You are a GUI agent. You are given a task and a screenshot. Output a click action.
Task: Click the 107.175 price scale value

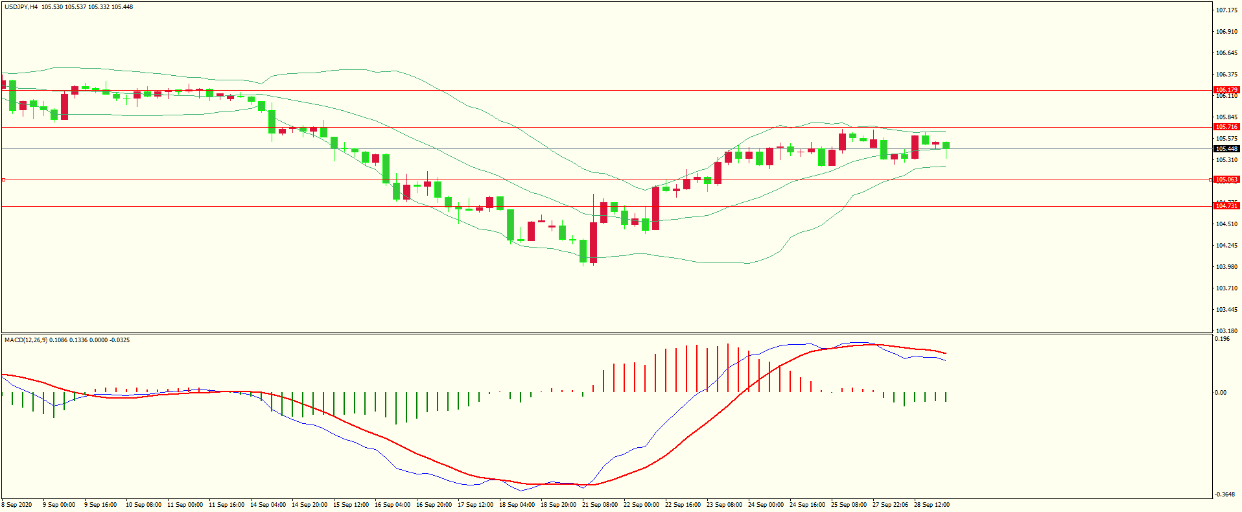point(1226,10)
